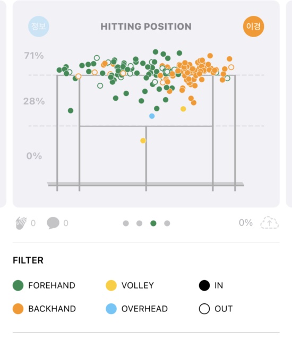Click the green forehand color swatch
This screenshot has height=340, width=292.
tap(18, 285)
